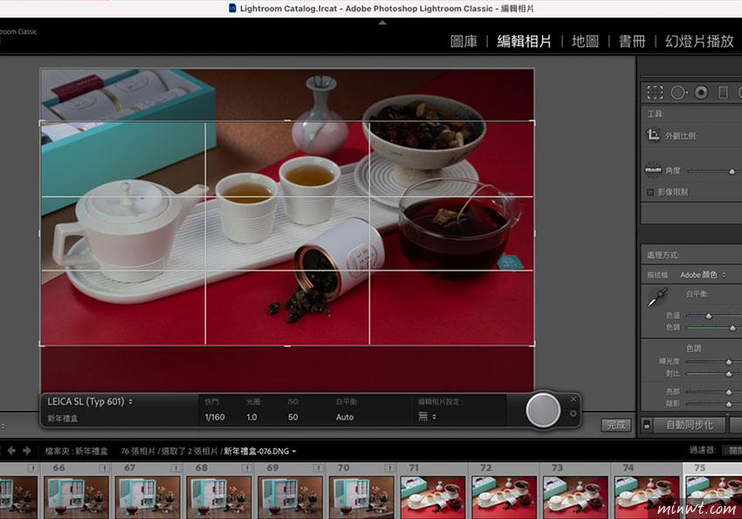Viewport: 742px width, 519px height.
Task: Switch to the 幻燈片播放 module
Action: pos(699,42)
